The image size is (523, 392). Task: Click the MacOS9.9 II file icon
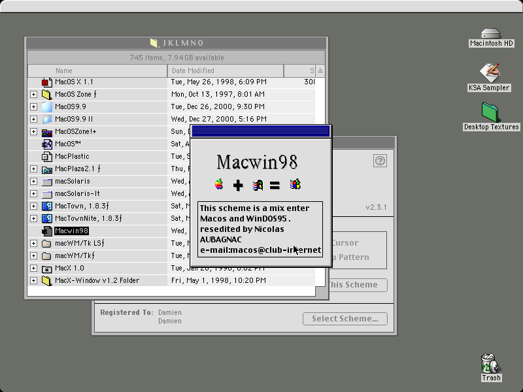46,119
